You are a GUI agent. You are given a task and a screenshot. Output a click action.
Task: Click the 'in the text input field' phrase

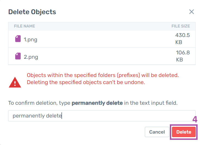click(151, 103)
